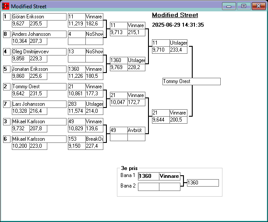Click BreakOut result for car 153
The width and height of the screenshot is (268, 222).
click(94, 139)
